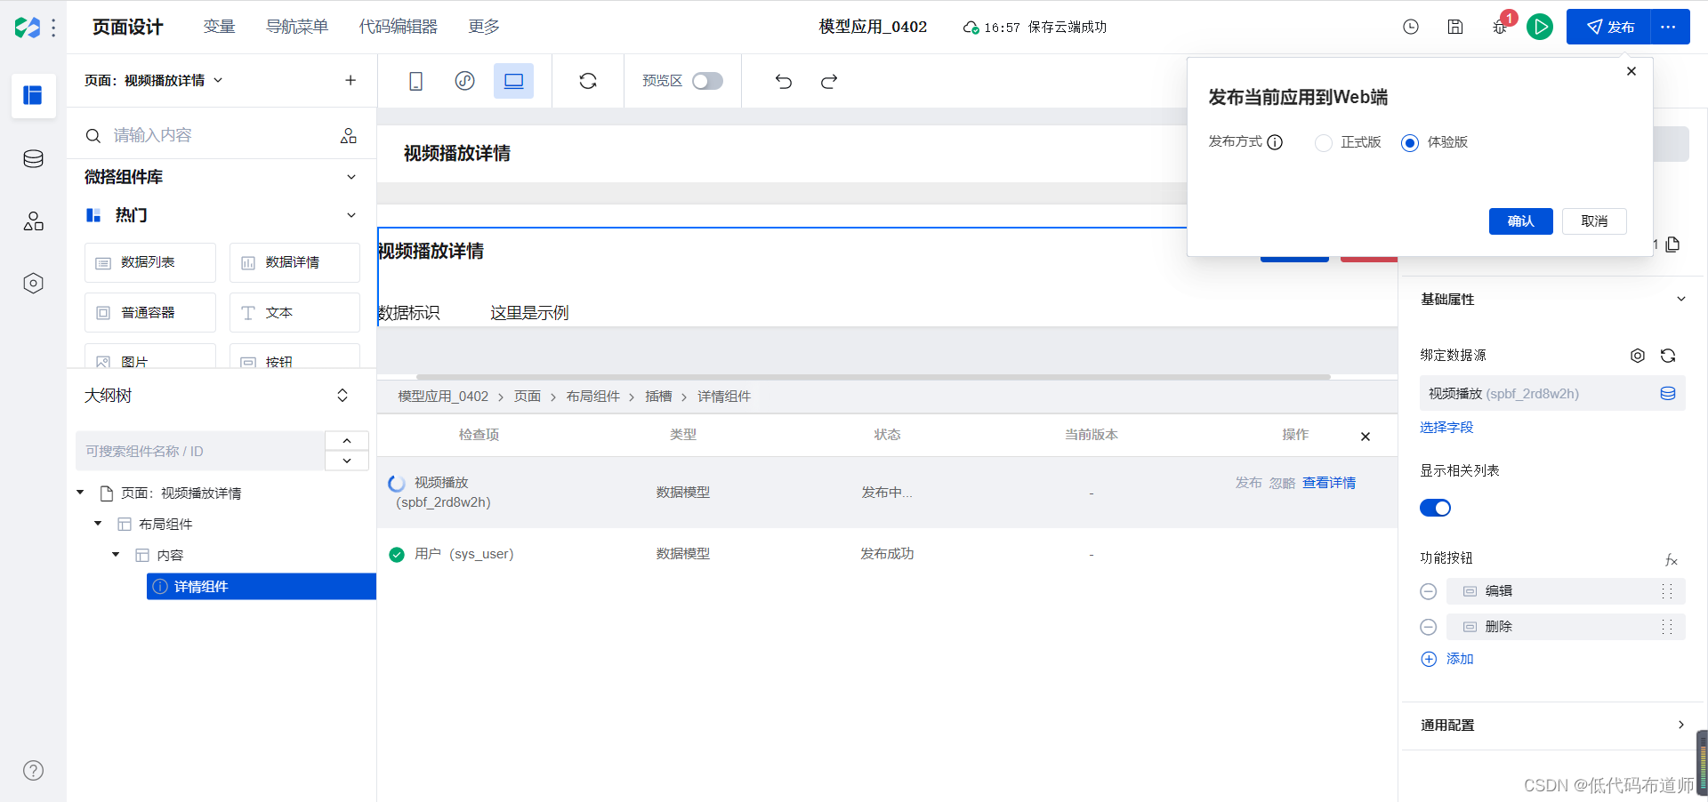Open the 导航菜单 tab
1708x802 pixels.
coord(297,27)
